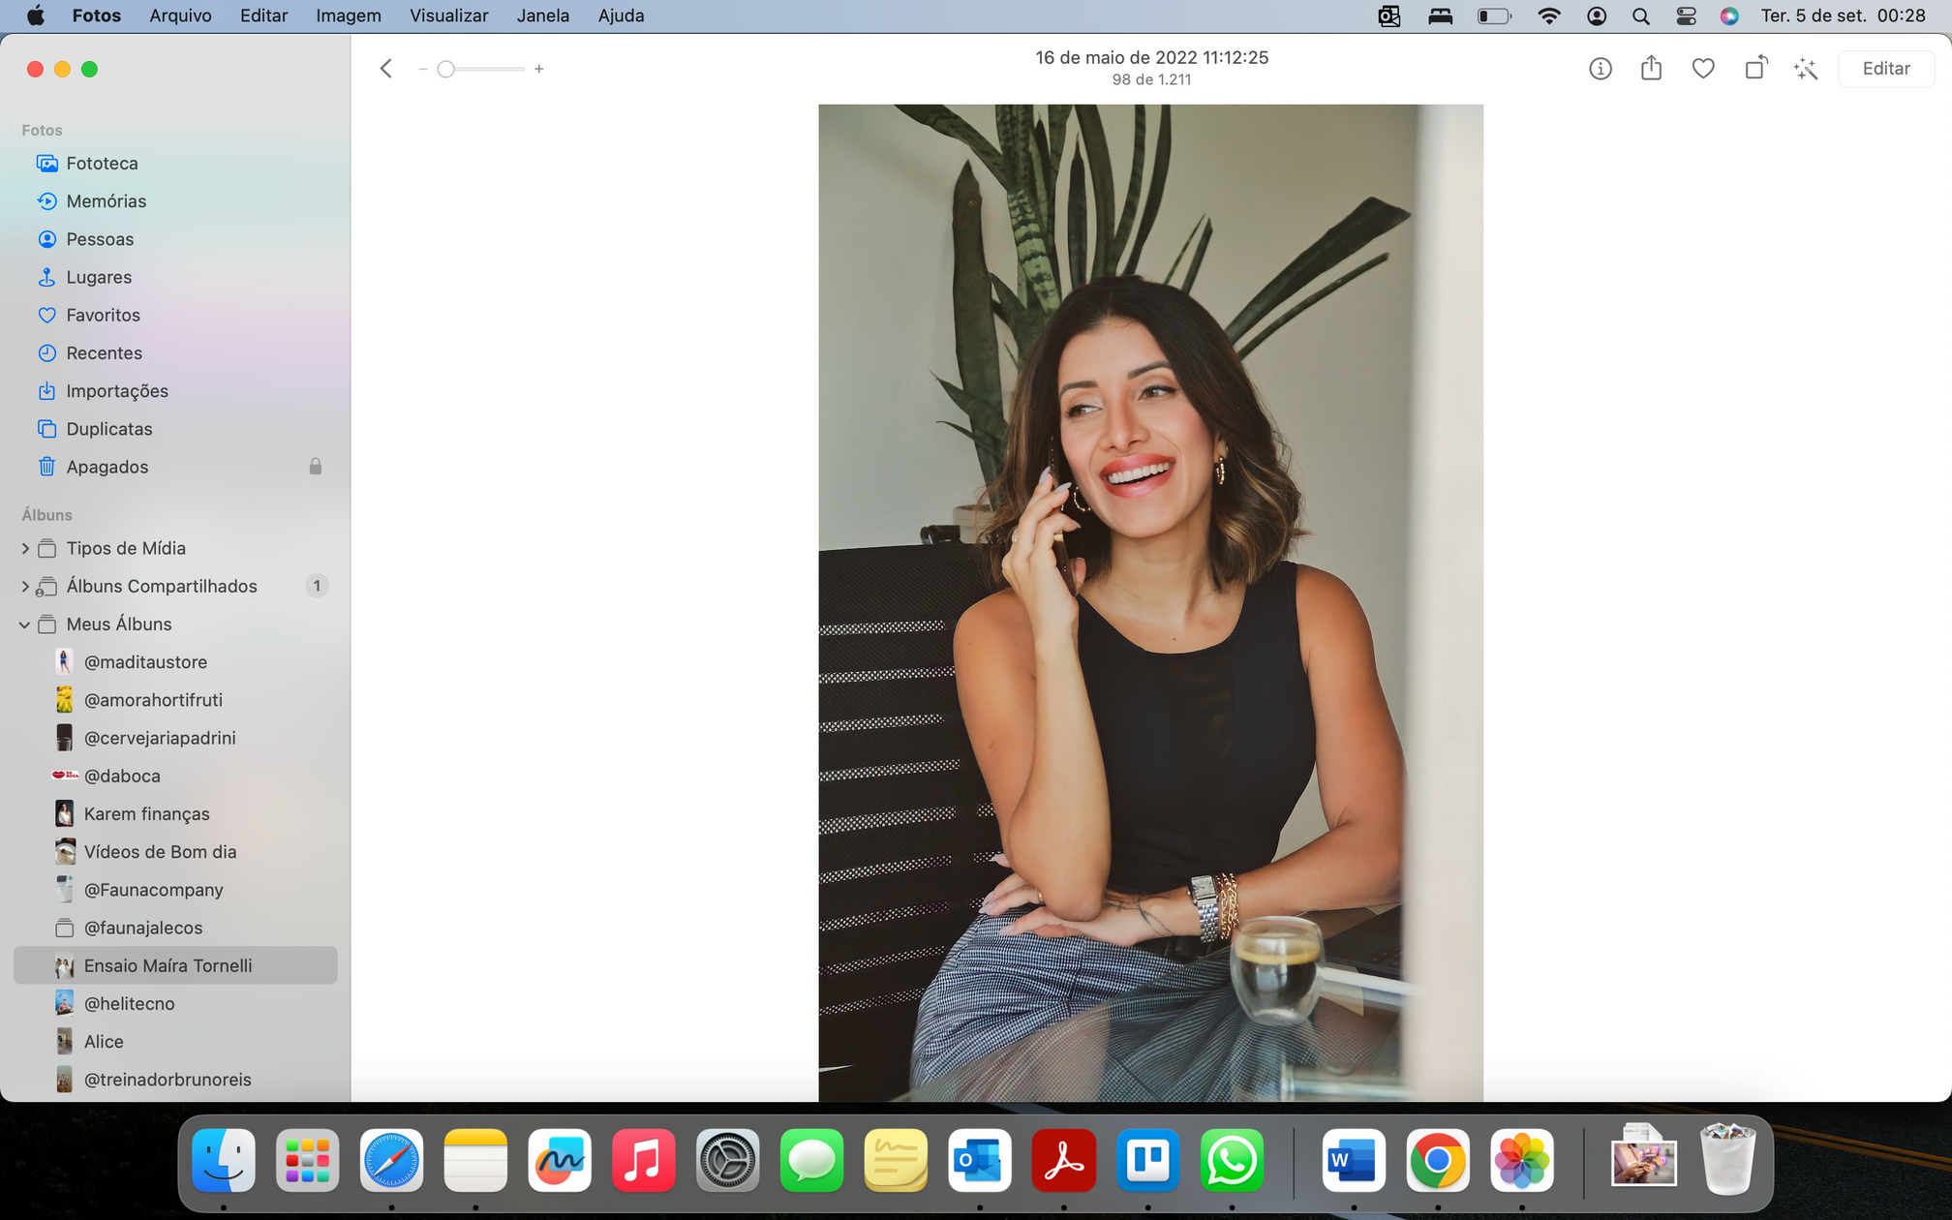The width and height of the screenshot is (1952, 1220).
Task: Go back with the left chevron arrow
Action: click(x=385, y=69)
